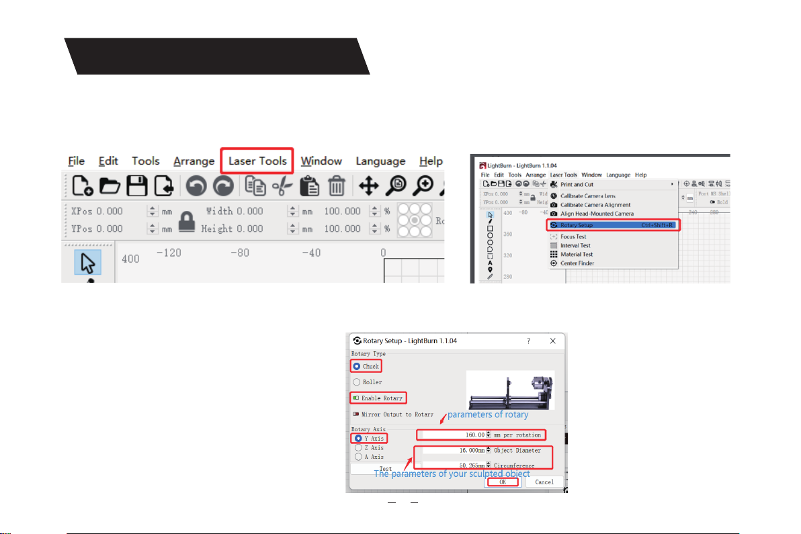Select the pencil draw-lines tool in the small window
The image size is (801, 534).
pos(490,222)
